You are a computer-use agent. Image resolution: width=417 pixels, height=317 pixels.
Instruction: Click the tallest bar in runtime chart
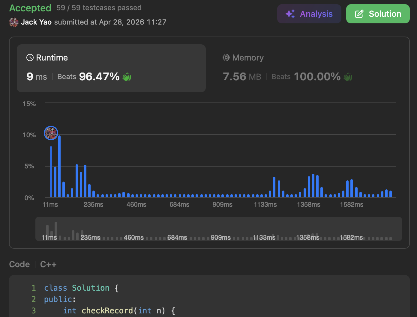coord(59,166)
